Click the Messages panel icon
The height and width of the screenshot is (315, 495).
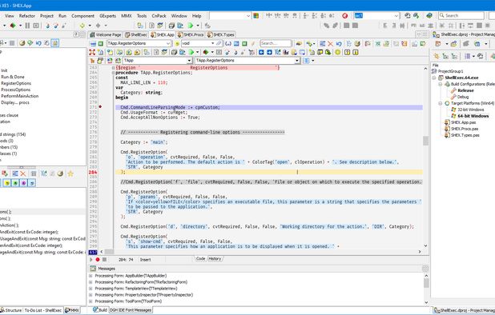pos(93,269)
